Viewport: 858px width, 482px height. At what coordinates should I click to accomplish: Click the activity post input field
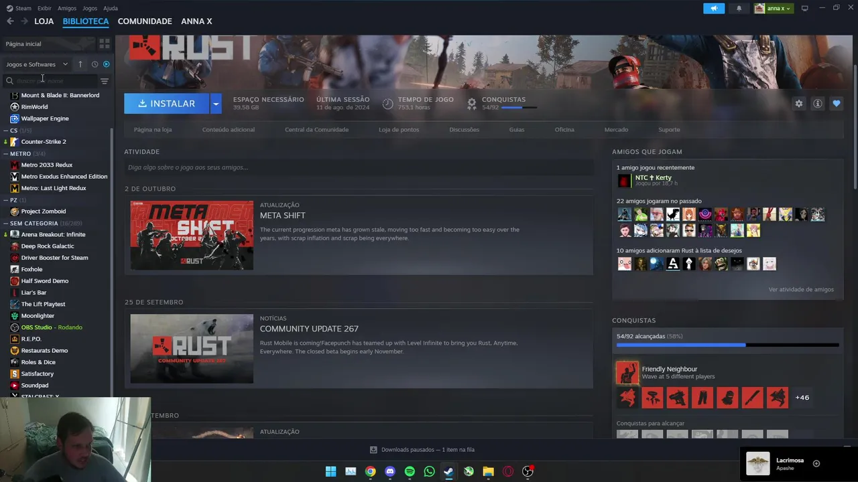[x=359, y=167]
